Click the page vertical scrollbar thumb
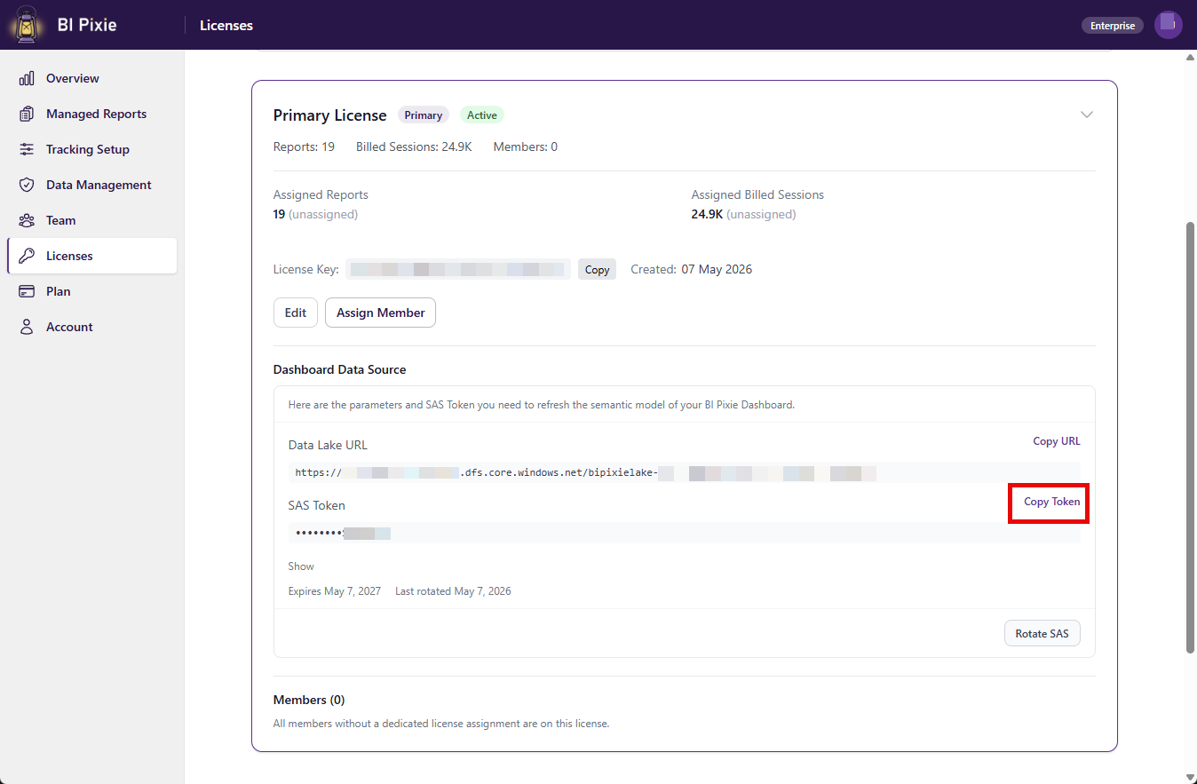The image size is (1197, 784). 1191,437
